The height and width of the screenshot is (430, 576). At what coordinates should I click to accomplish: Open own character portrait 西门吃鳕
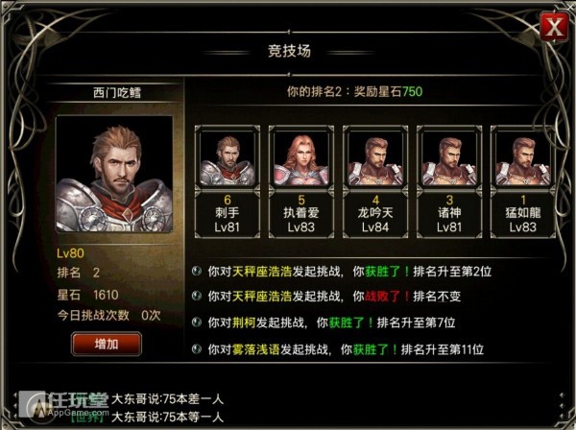(x=114, y=174)
